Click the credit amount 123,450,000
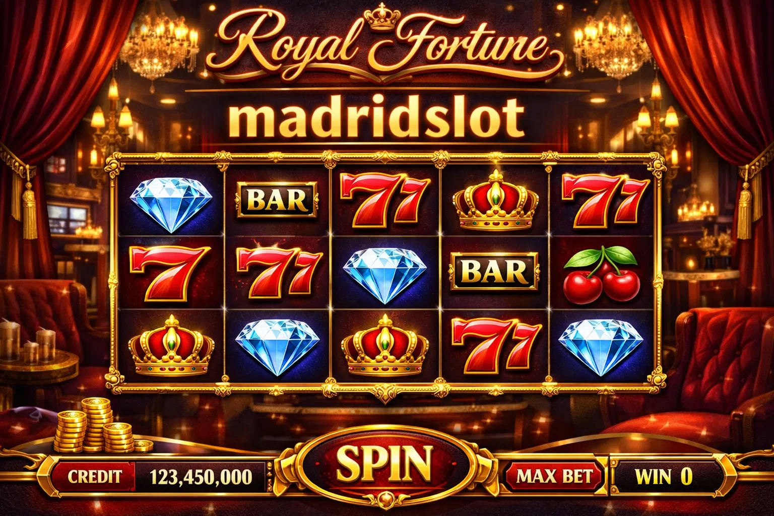774x516 pixels. 201,476
